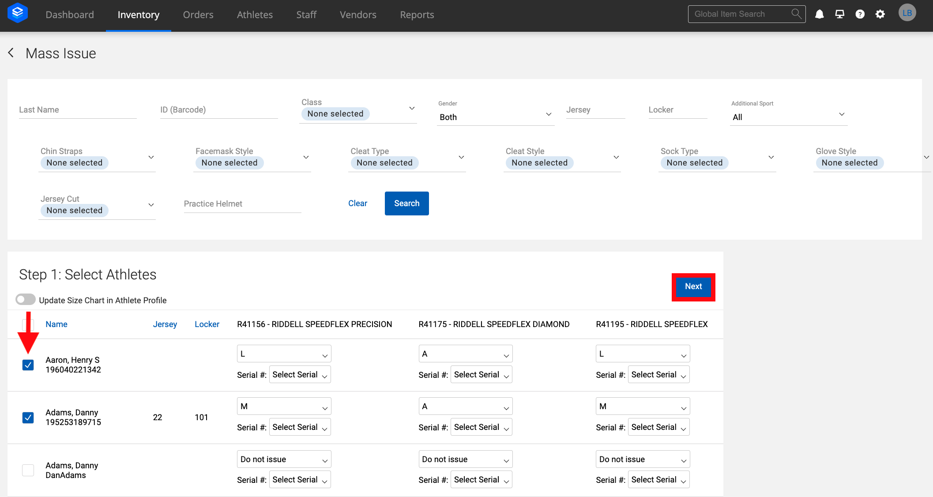This screenshot has width=933, height=497.
Task: Open the Staff tab
Action: click(x=306, y=15)
